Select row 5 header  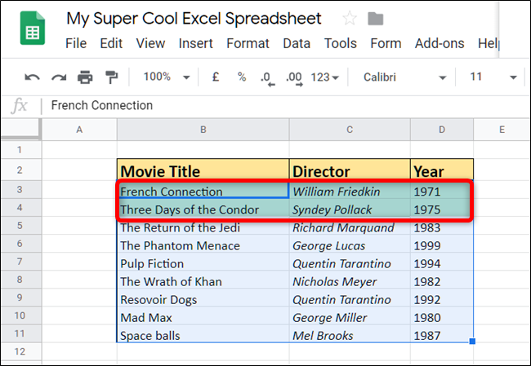tap(20, 227)
